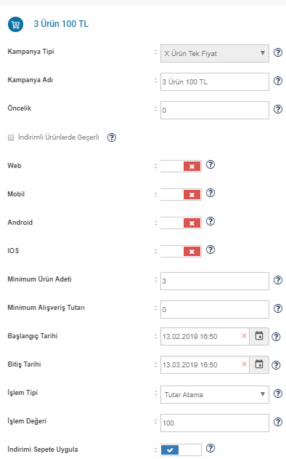
Task: Disable the İndirimi Sepete Uygula toggle
Action: point(181,450)
